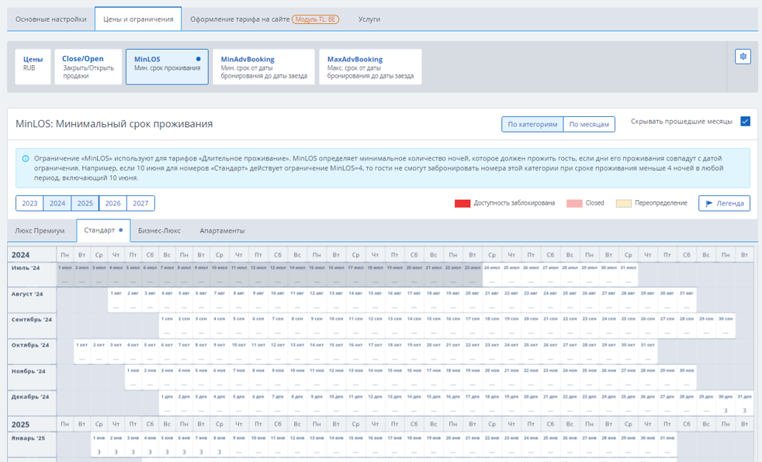Select the По категориям view
The width and height of the screenshot is (762, 462).
[x=532, y=124]
